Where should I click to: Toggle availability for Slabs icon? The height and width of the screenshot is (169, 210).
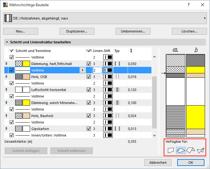pos(181,150)
